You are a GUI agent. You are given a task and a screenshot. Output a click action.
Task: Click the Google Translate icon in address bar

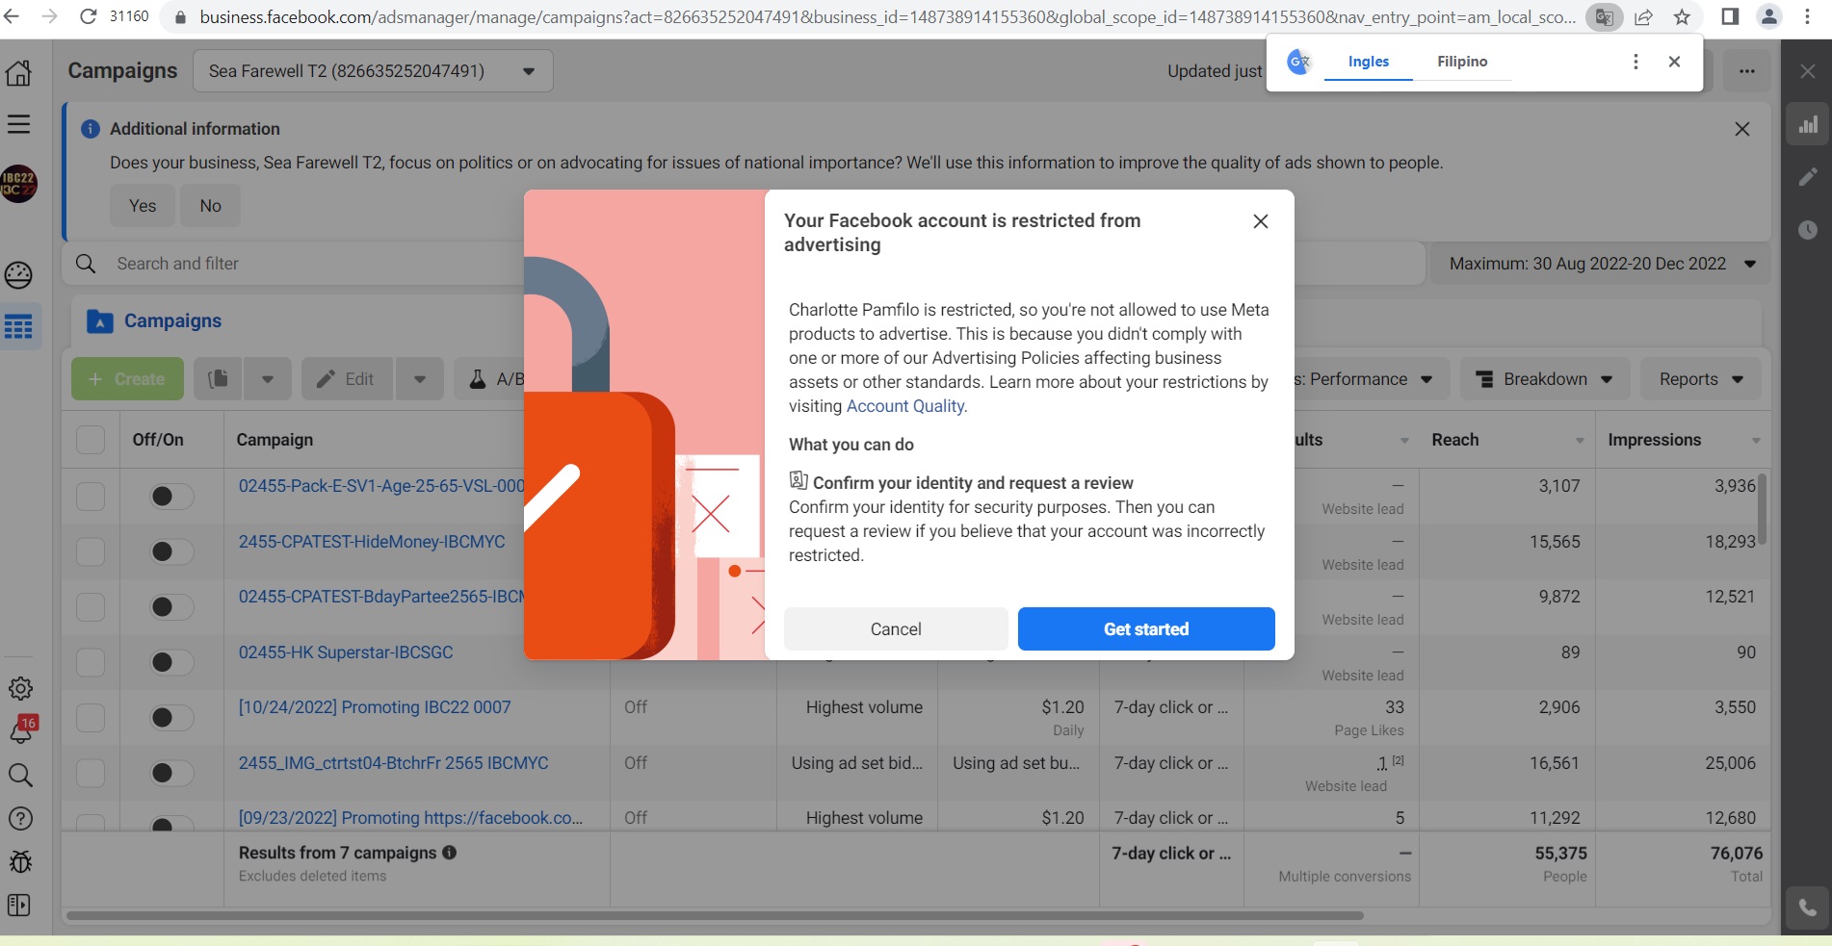pyautogui.click(x=1604, y=17)
